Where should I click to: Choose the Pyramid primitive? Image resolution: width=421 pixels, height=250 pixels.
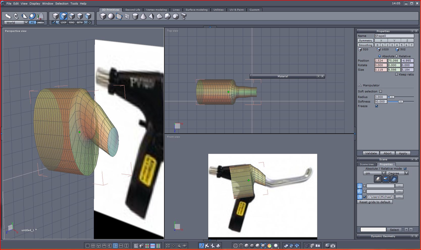click(151, 16)
